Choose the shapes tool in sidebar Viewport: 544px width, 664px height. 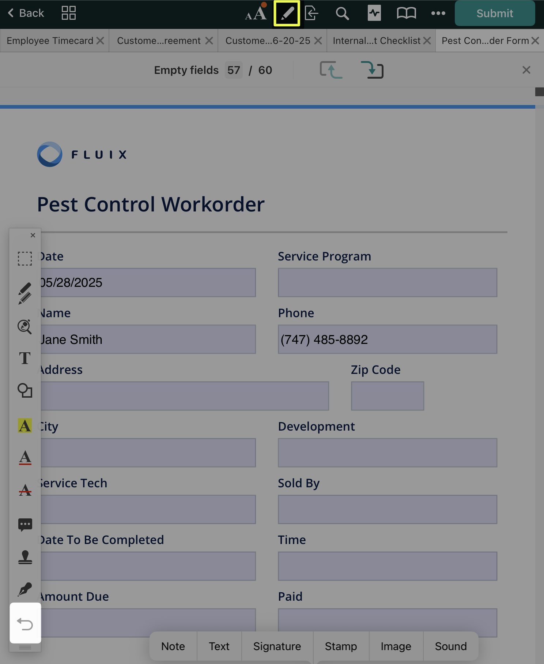[x=25, y=391]
